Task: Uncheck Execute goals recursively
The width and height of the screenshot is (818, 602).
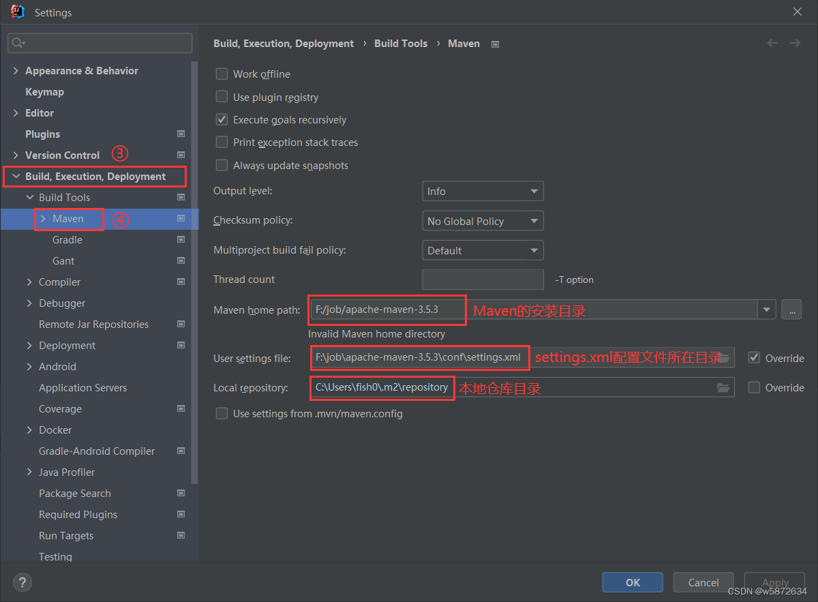Action: [x=222, y=119]
